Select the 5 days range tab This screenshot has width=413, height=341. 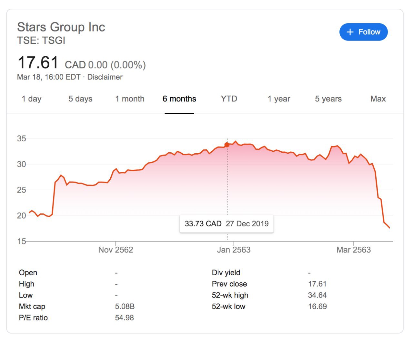[80, 99]
